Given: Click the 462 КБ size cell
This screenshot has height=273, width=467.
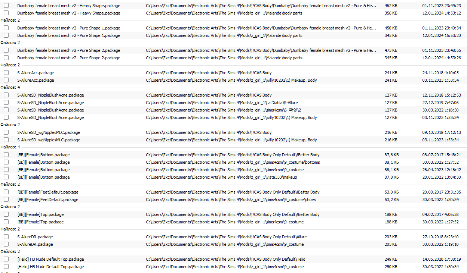Looking at the screenshot, I should tap(391, 6).
